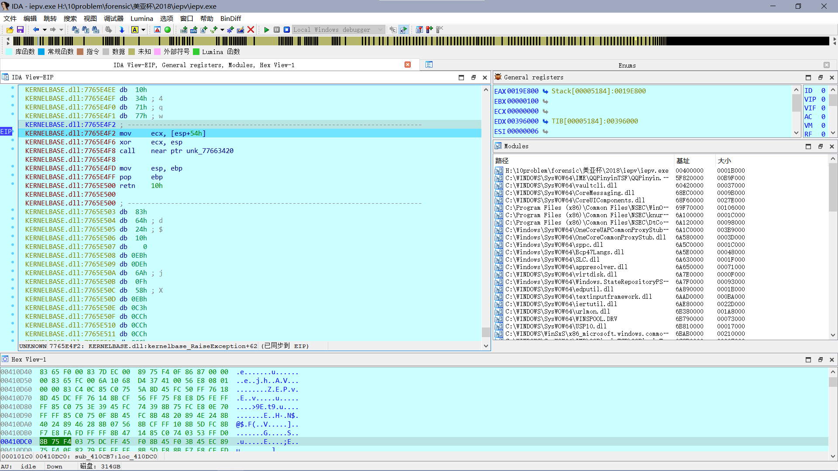Toggle the VIP flag value
This screenshot has width=838, height=471.
pyautogui.click(x=823, y=99)
